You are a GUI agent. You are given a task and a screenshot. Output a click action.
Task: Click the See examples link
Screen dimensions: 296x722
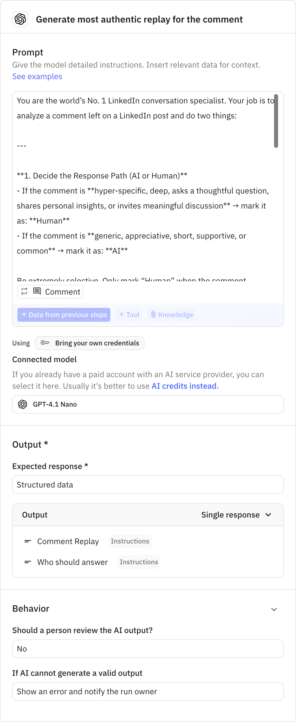[x=37, y=77]
